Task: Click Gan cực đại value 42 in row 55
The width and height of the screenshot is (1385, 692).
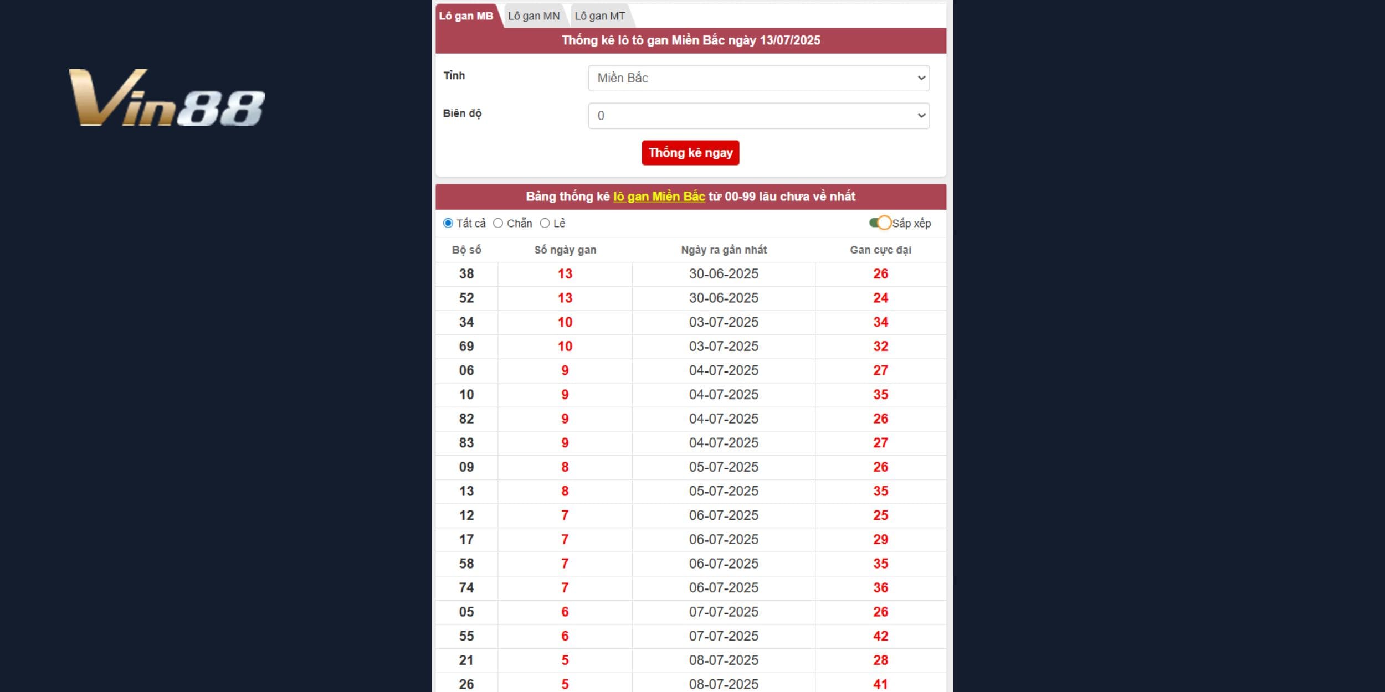Action: (x=880, y=637)
